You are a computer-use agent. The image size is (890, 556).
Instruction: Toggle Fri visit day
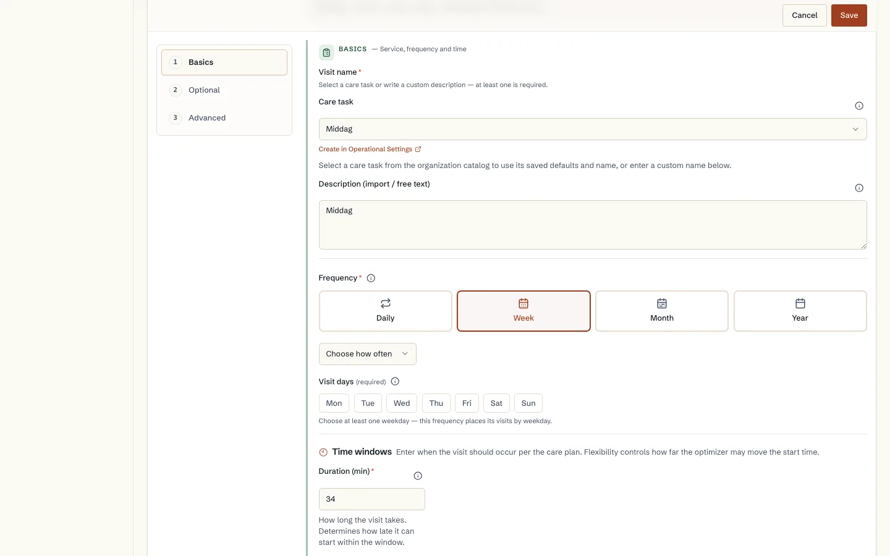tap(467, 403)
